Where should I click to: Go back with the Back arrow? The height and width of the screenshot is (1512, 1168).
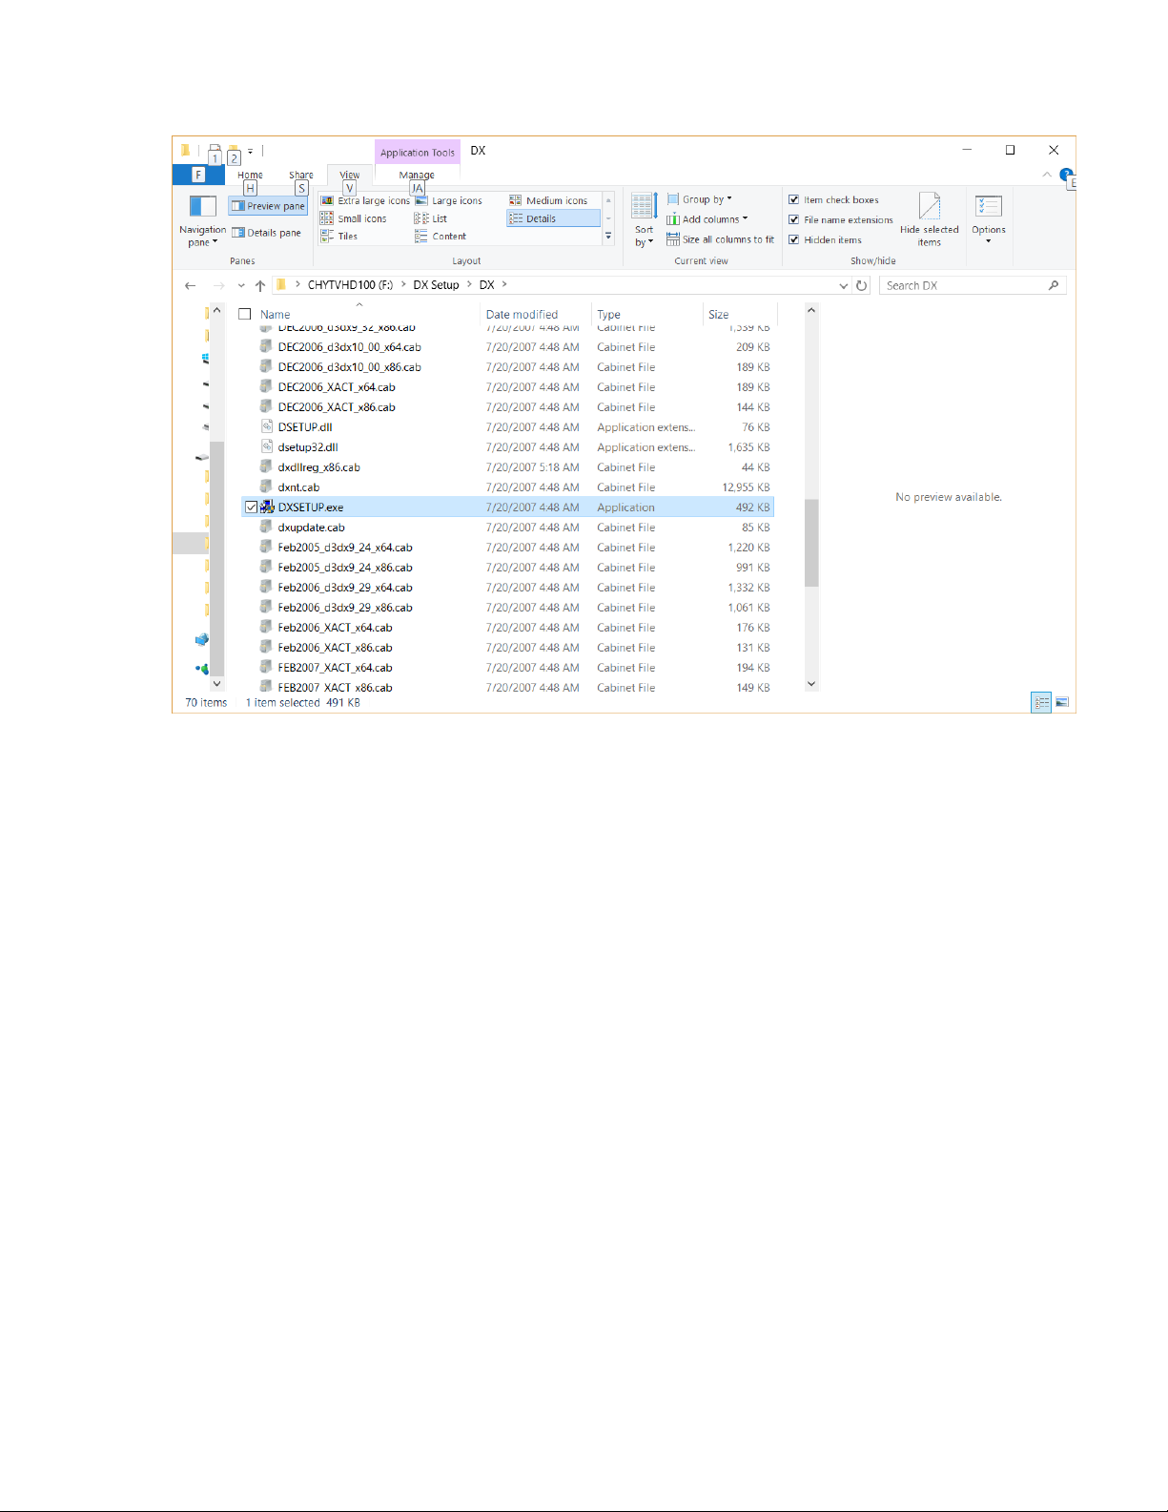point(190,285)
